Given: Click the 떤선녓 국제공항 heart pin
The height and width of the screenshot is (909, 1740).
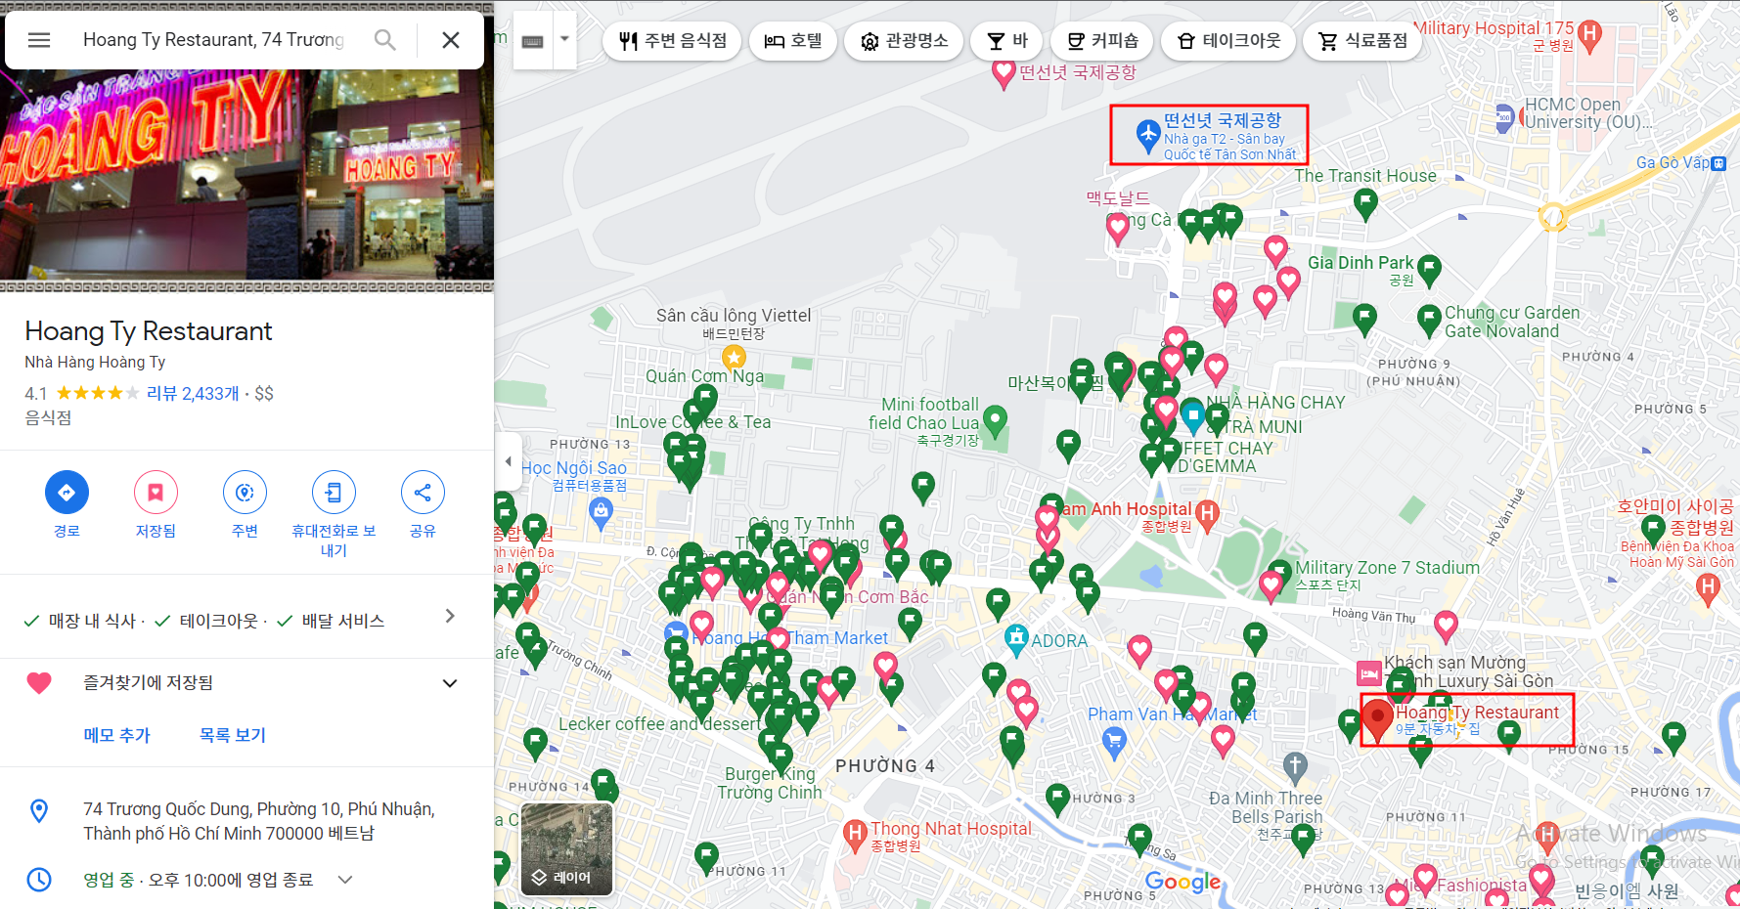Looking at the screenshot, I should click(1004, 73).
